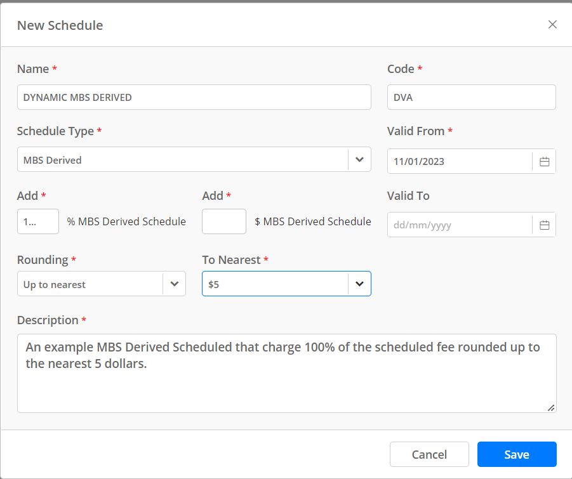The height and width of the screenshot is (479, 572).
Task: Click the '% MBS Derived Schedule' label
Action: (x=126, y=221)
